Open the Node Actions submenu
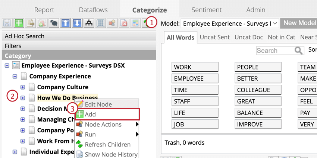317x158 pixels. point(103,125)
